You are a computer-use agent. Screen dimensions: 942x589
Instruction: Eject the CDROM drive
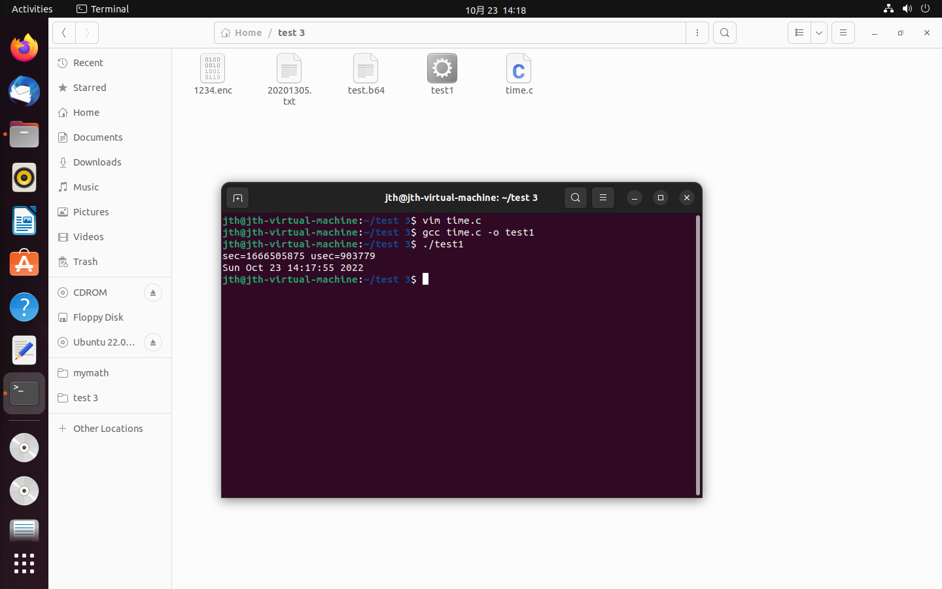[153, 293]
